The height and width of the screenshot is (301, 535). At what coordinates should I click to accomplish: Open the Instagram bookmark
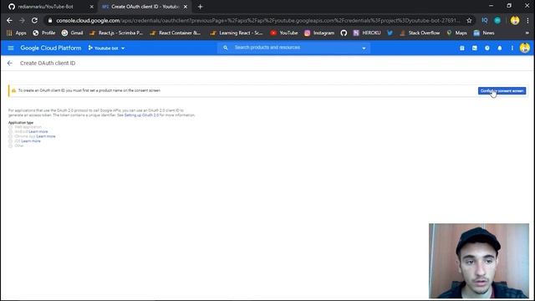(x=319, y=33)
